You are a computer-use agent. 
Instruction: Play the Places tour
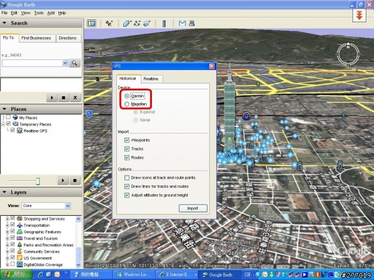pyautogui.click(x=63, y=180)
